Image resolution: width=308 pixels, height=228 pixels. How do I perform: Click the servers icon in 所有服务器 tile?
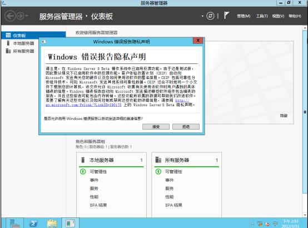(158, 160)
